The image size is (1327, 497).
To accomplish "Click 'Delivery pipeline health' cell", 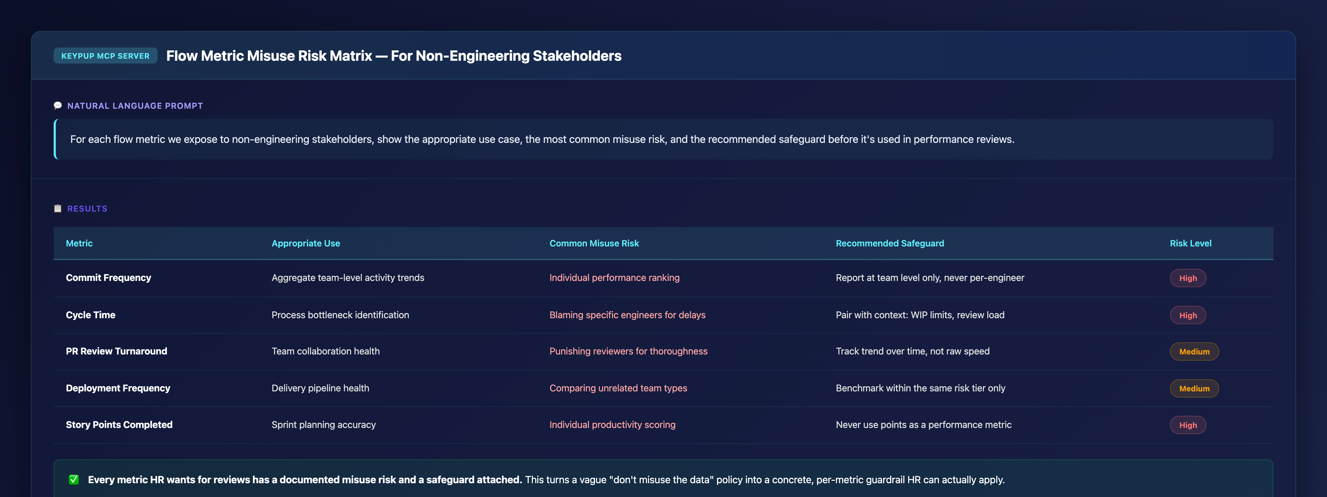I will pyautogui.click(x=320, y=388).
